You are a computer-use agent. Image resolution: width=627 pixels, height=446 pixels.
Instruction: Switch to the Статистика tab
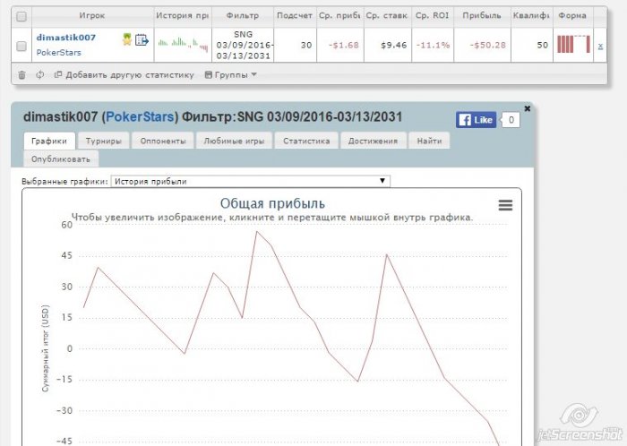[x=306, y=142]
